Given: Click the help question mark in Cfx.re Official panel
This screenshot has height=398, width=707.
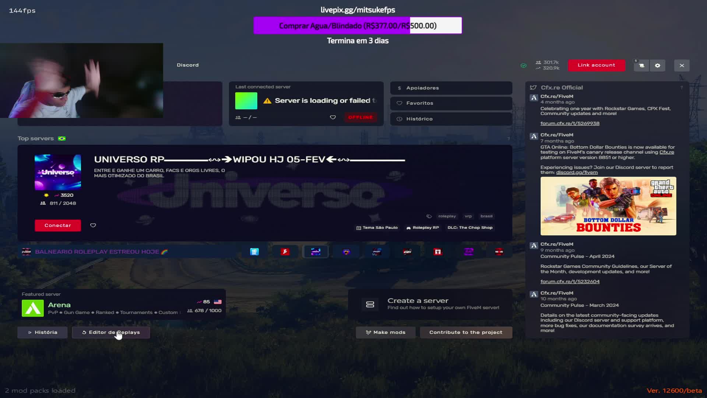Looking at the screenshot, I should click(682, 88).
